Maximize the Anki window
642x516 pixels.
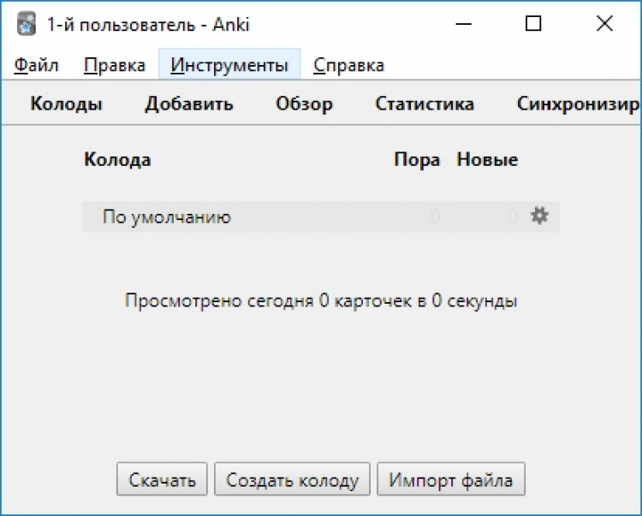533,24
